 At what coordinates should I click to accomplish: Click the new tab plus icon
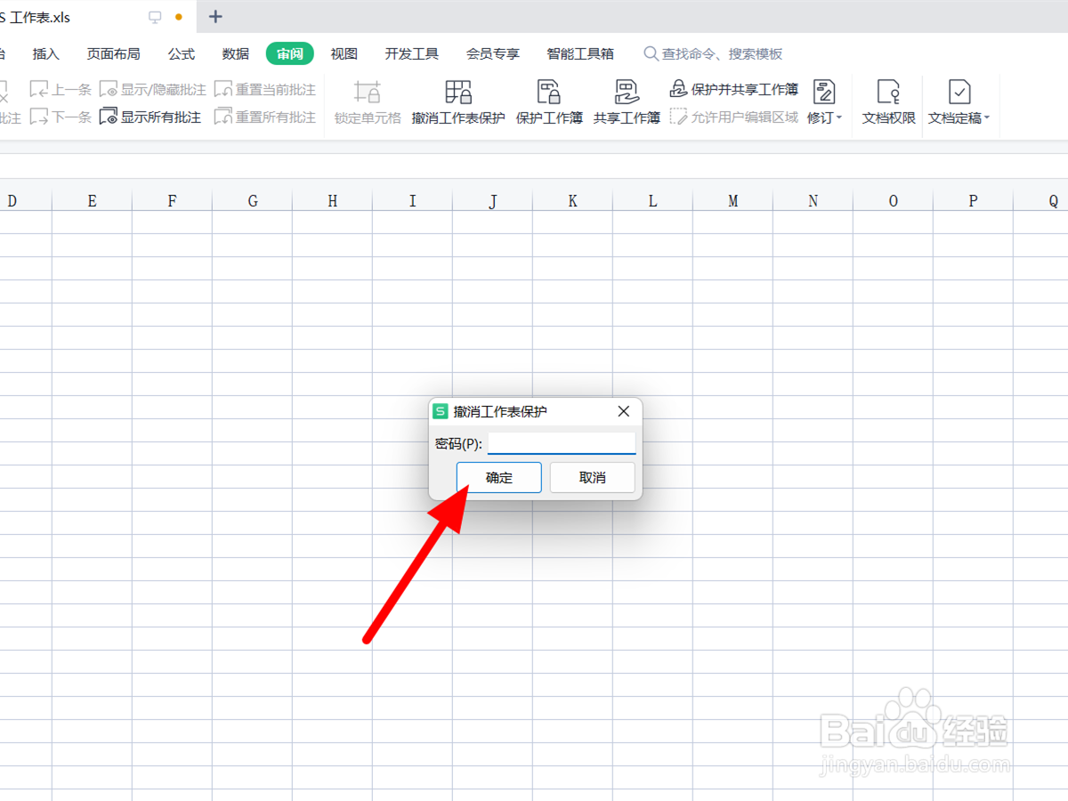pyautogui.click(x=215, y=17)
